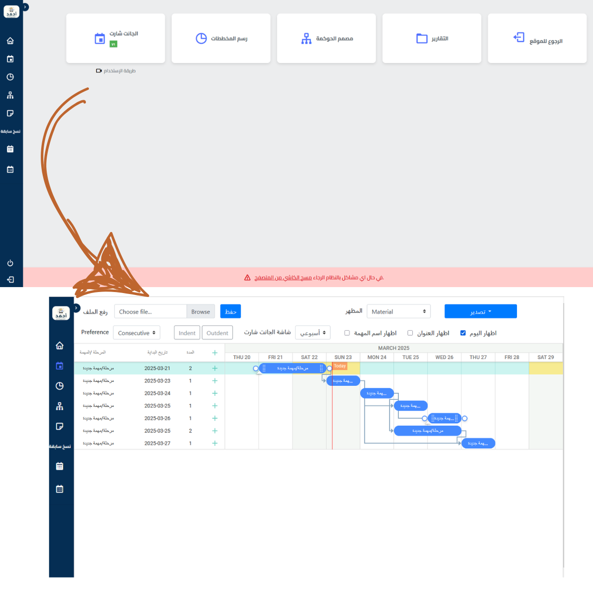This screenshot has width=593, height=593.
Task: Click the الرجوع للموقع return-to-site card
Action: tap(537, 38)
